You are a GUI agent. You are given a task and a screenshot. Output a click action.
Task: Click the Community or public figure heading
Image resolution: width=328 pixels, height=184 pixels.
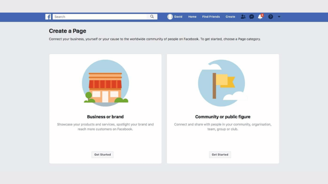pos(223,117)
